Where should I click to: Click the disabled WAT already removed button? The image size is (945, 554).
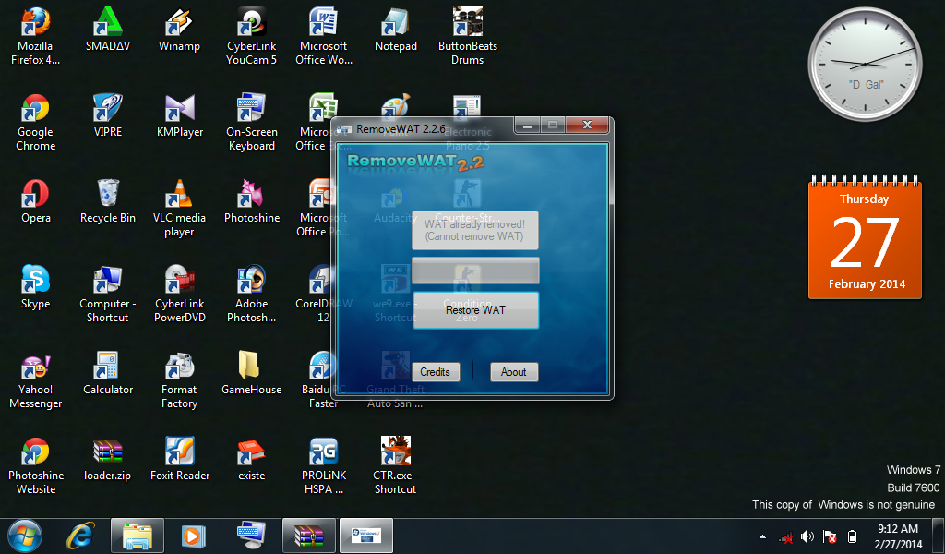click(x=475, y=230)
